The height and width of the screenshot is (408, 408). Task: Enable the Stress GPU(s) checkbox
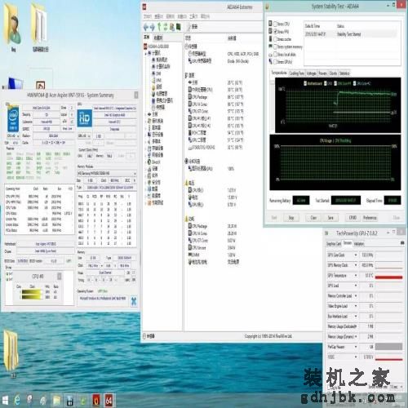[275, 62]
